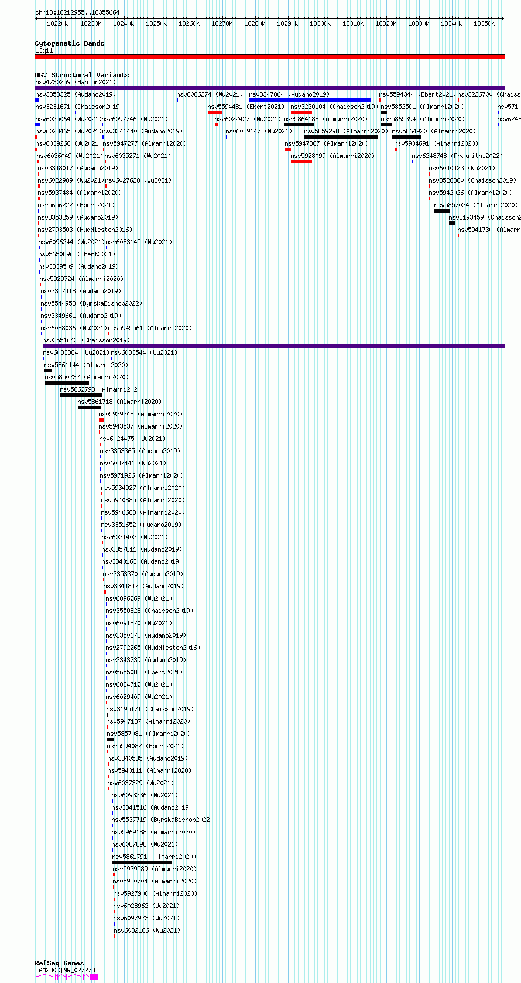Select nsv5537719 (ByrskaBishop2022) label
The width and height of the screenshot is (521, 983).
pos(162,820)
